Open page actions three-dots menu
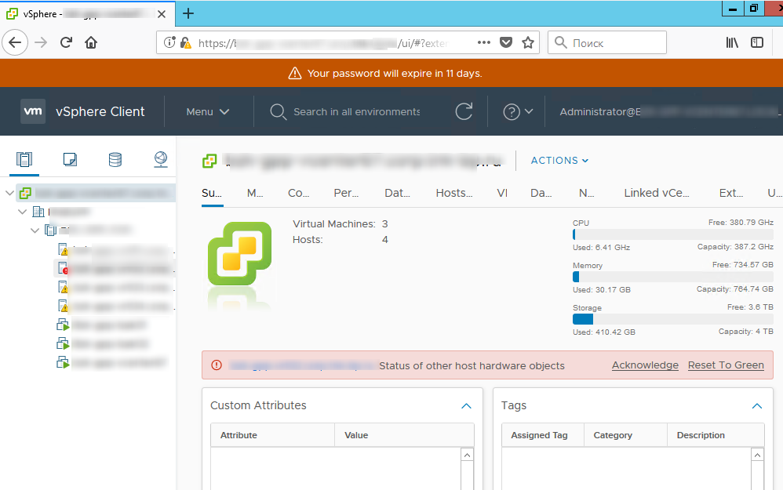This screenshot has width=783, height=490. (x=484, y=42)
